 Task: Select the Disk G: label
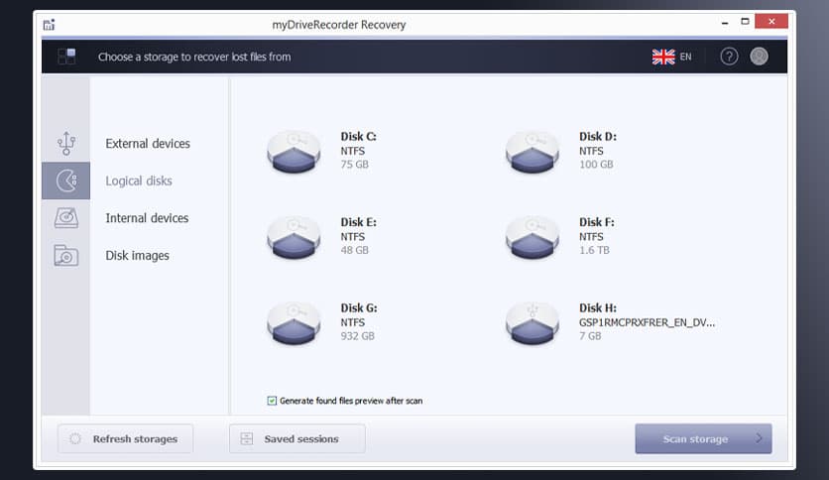359,307
